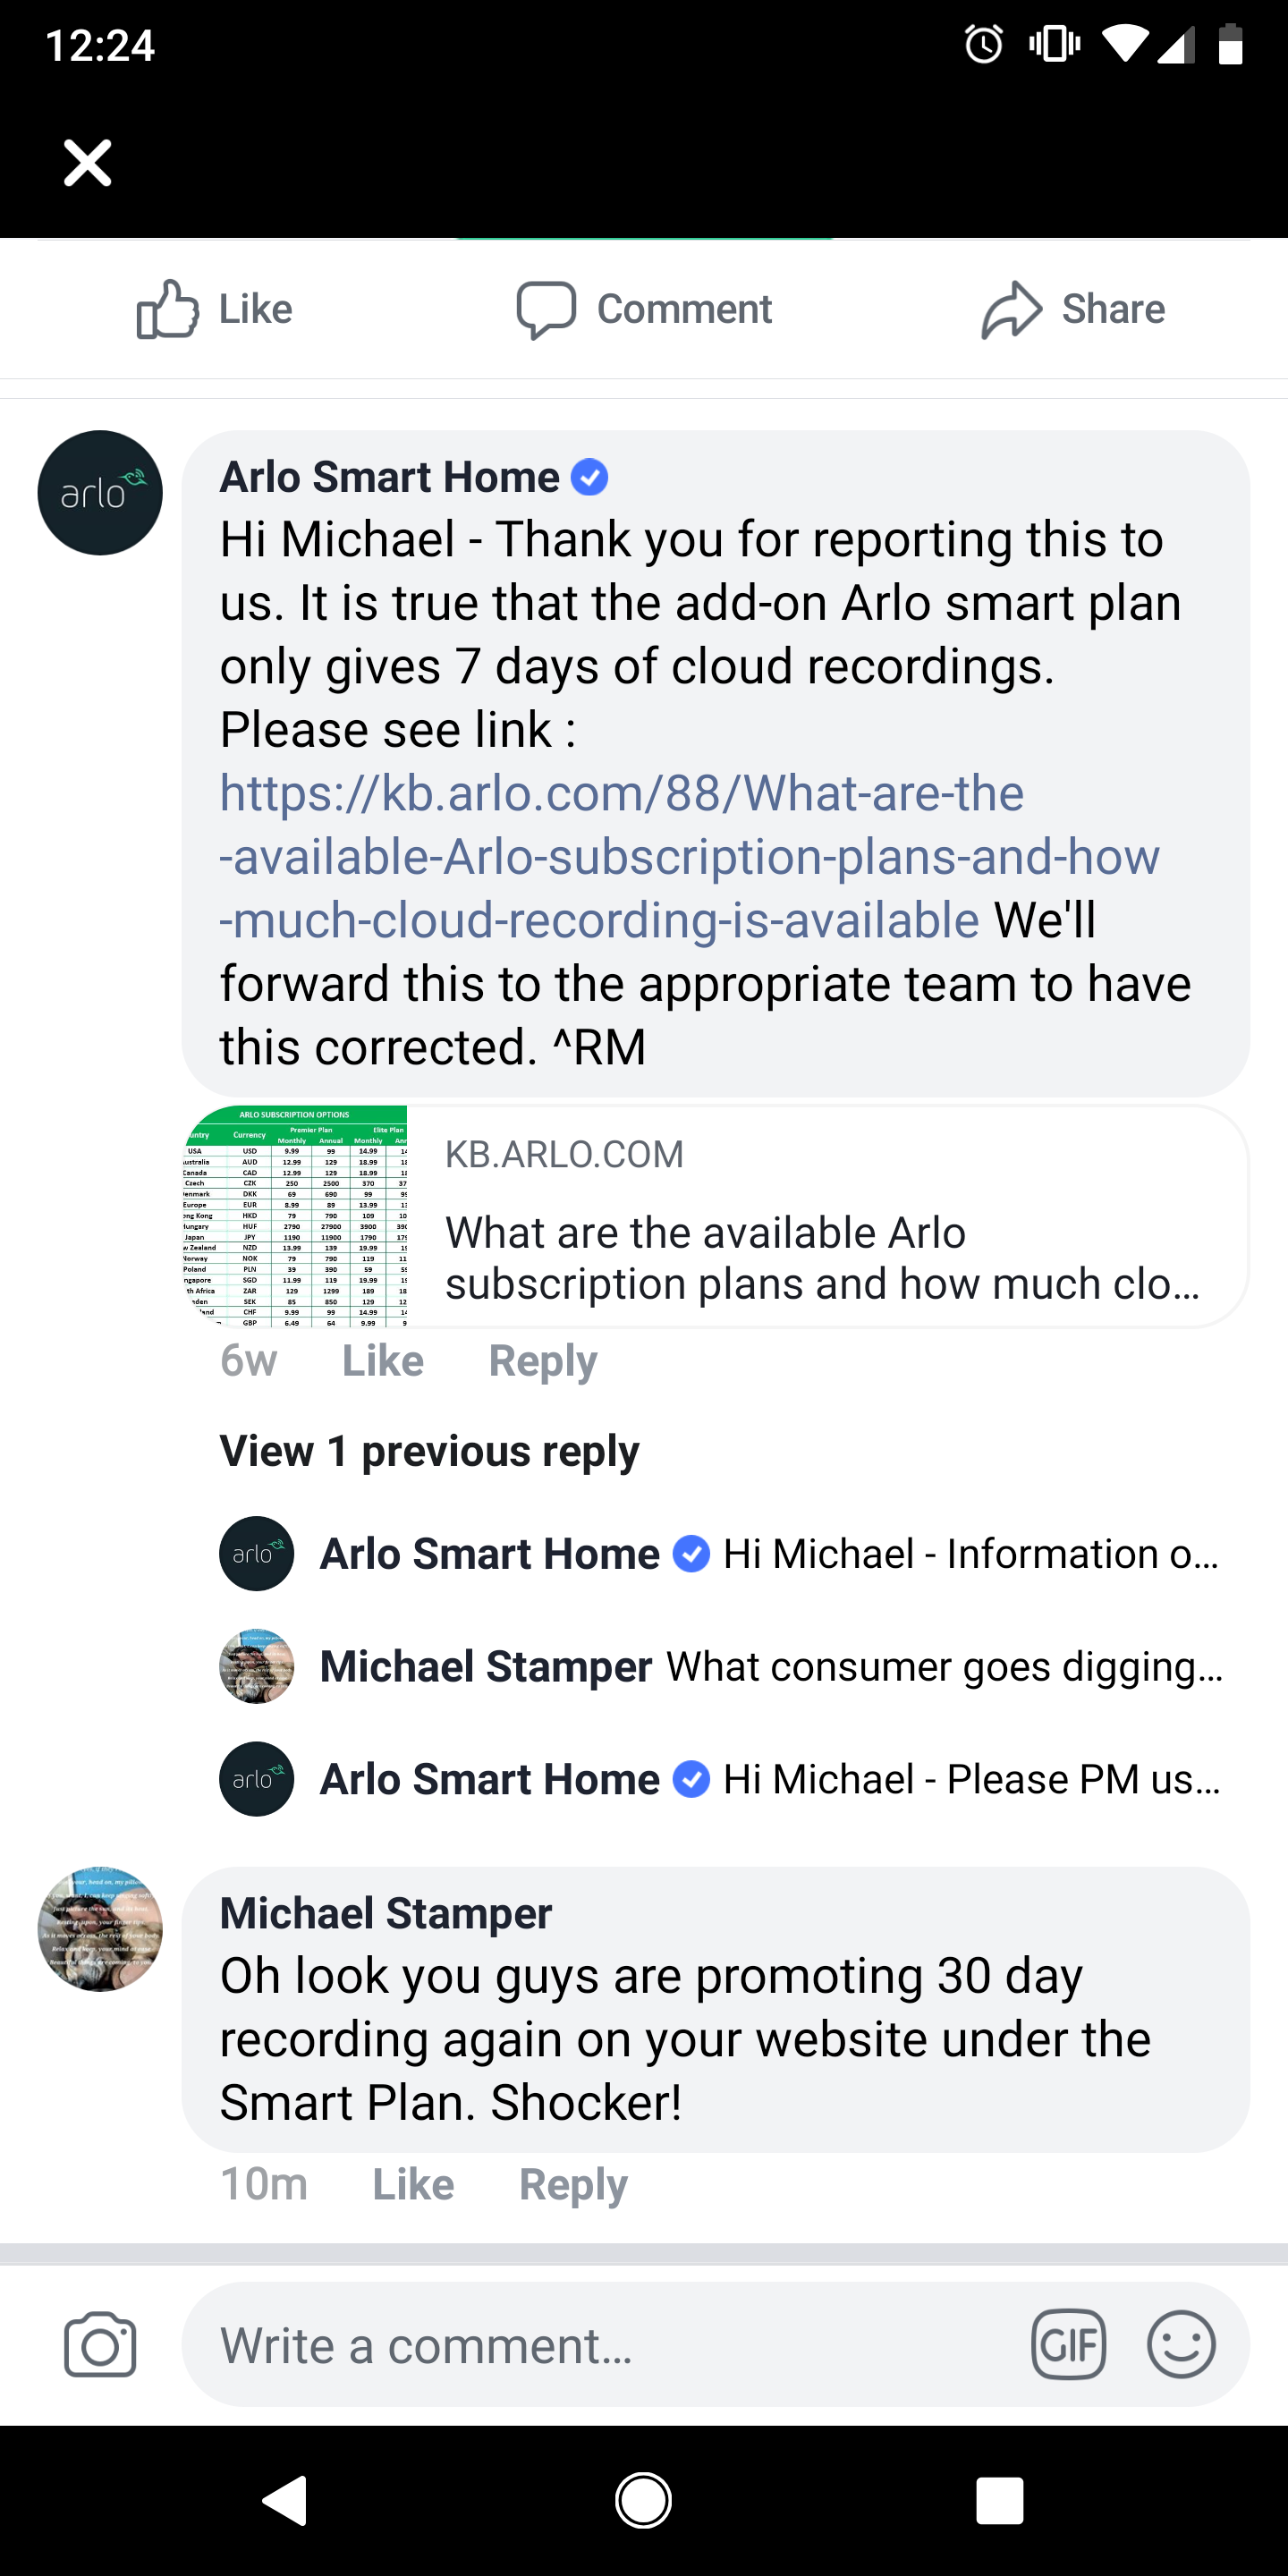The image size is (1288, 2576).
Task: Tap the Comment speech bubble icon
Action: click(546, 309)
